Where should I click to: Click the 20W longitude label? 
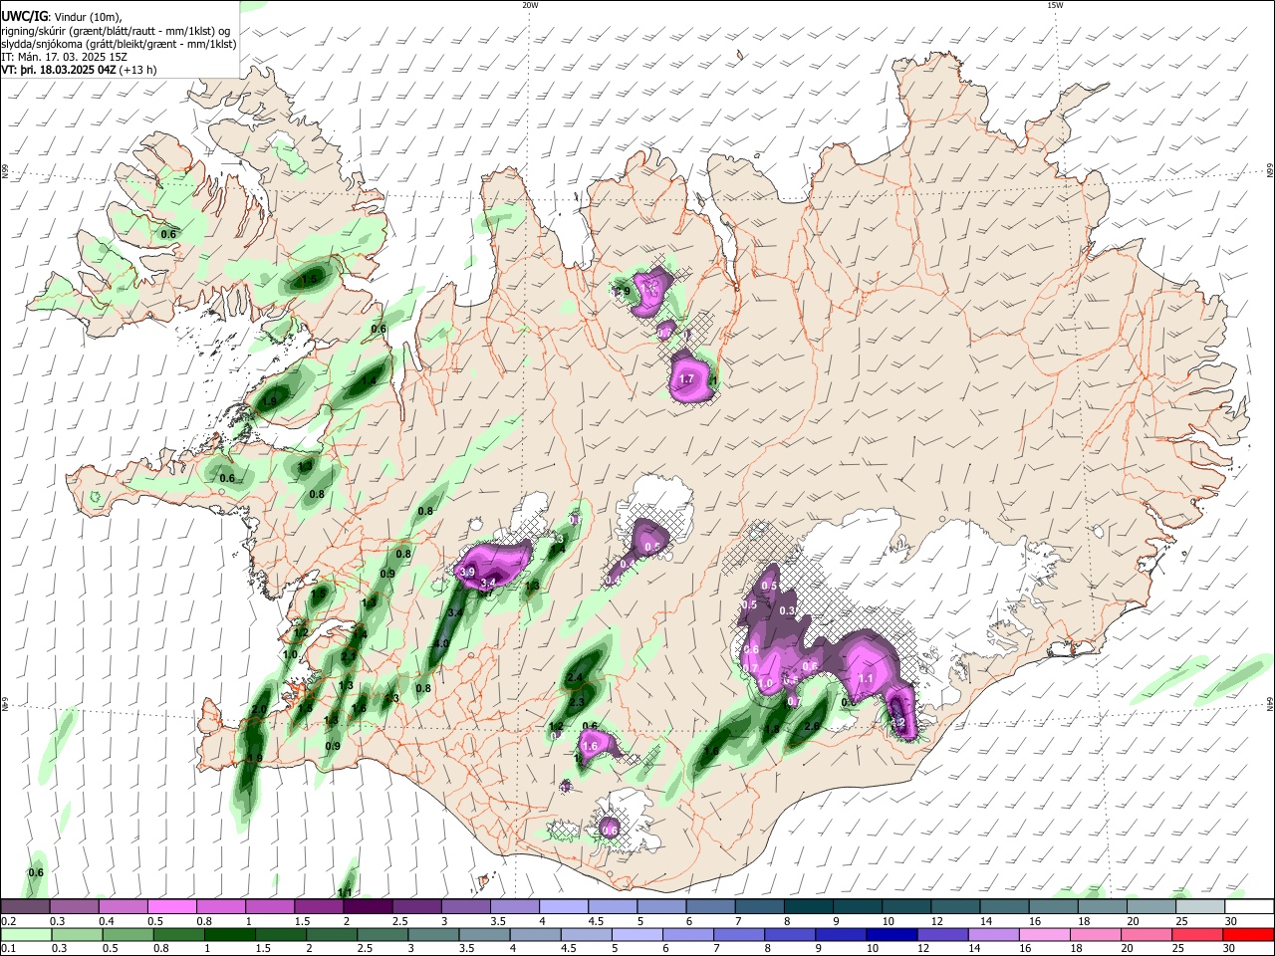coord(530,5)
